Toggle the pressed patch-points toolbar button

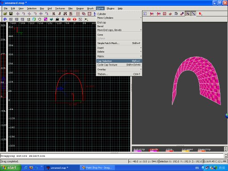tap(188, 14)
